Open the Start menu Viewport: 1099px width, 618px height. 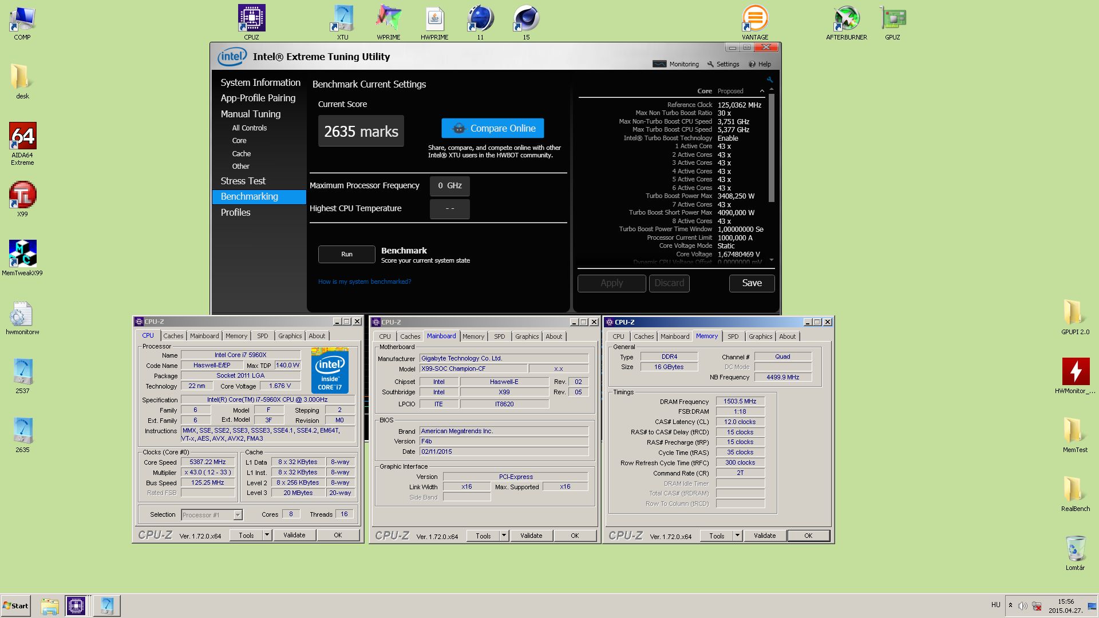(x=15, y=605)
